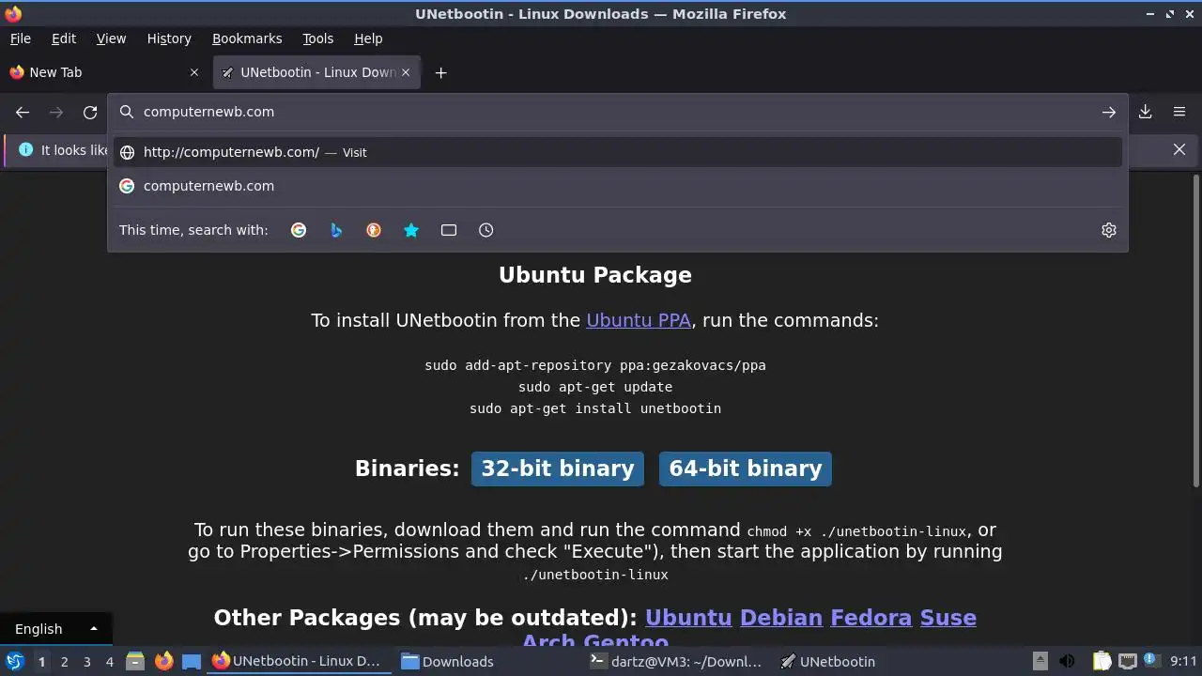The width and height of the screenshot is (1202, 676).
Task: Dismiss the notification bar with X
Action: [x=1179, y=149]
